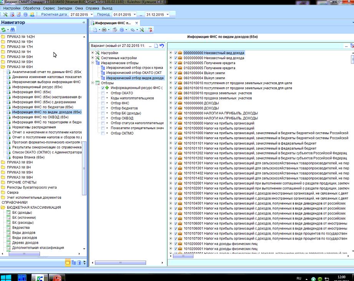Click the blue undo arrow beside Вариант field
354x281 pixels.
click(x=162, y=46)
